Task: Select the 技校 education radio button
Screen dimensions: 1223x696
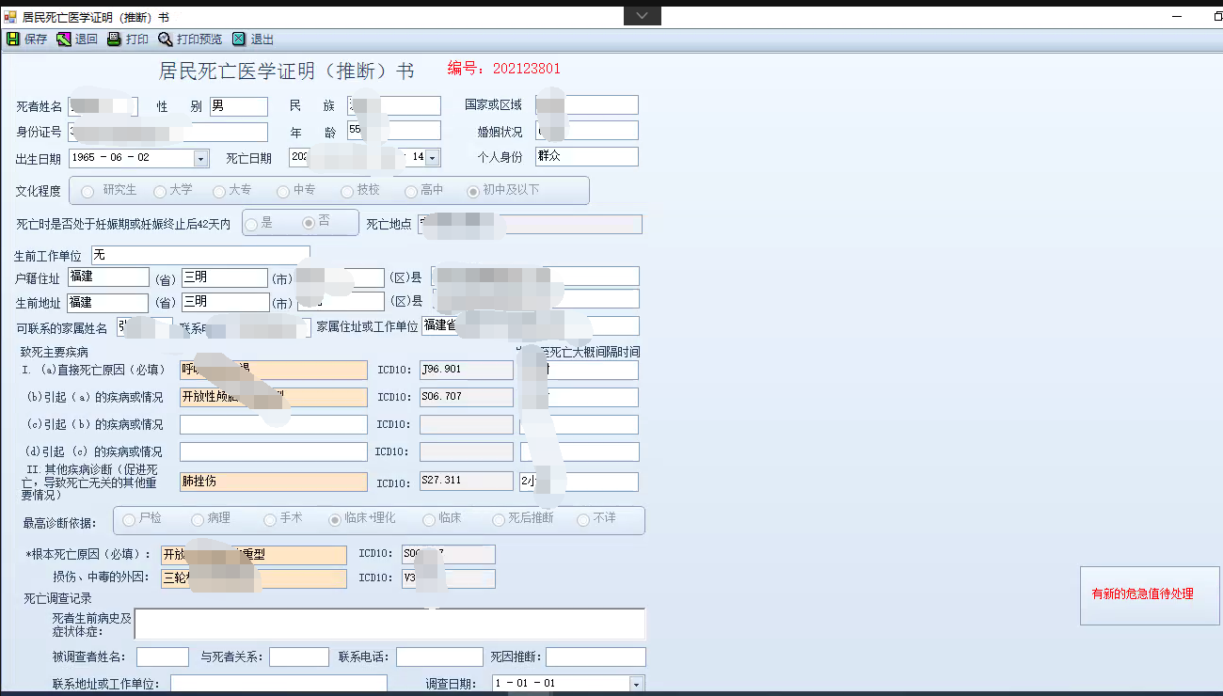Action: click(x=347, y=191)
